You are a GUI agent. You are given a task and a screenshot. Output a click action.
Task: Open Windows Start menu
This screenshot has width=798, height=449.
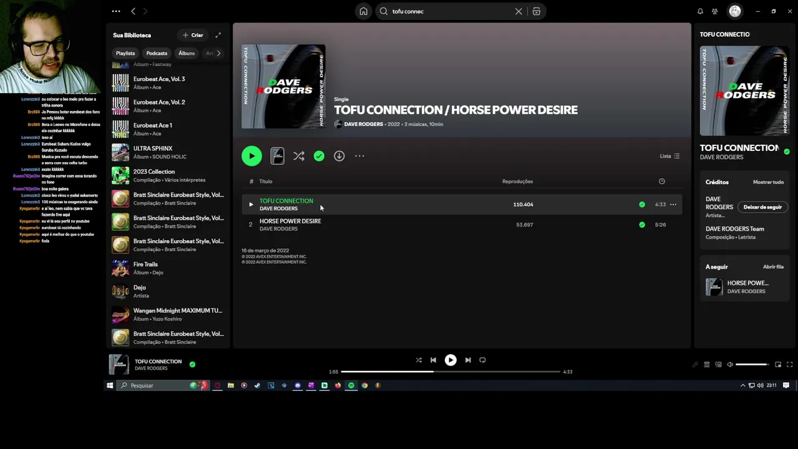point(110,385)
